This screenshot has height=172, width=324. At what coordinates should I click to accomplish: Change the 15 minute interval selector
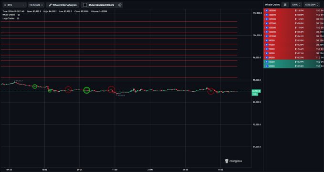[x=36, y=5]
